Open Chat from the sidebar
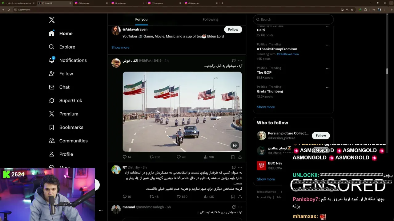The image size is (394, 221). click(x=59, y=87)
